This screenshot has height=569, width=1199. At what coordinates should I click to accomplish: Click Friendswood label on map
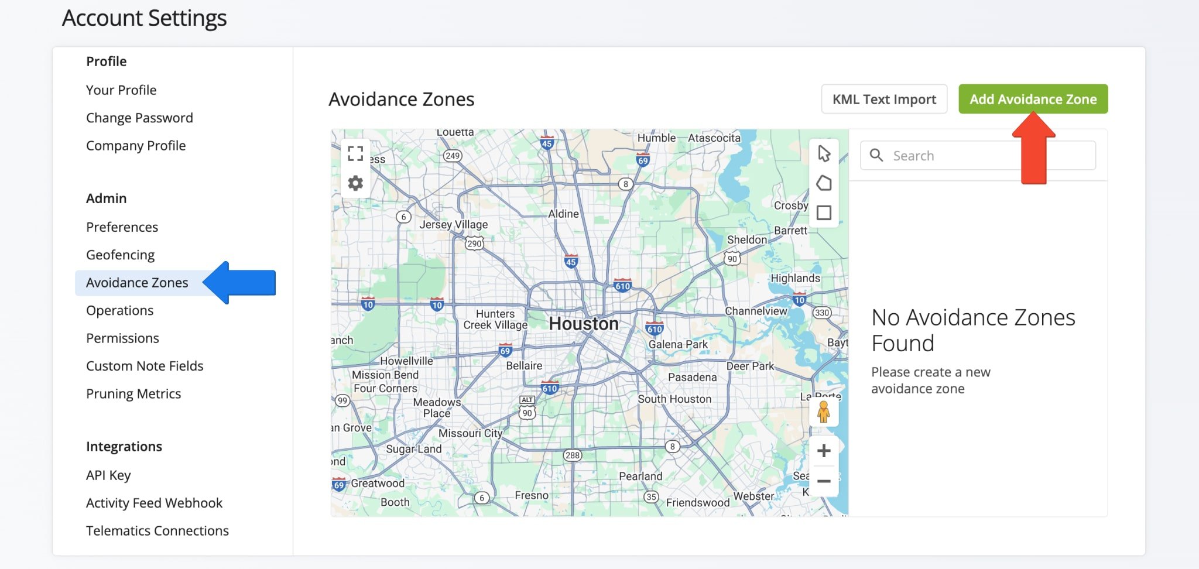pyautogui.click(x=698, y=502)
